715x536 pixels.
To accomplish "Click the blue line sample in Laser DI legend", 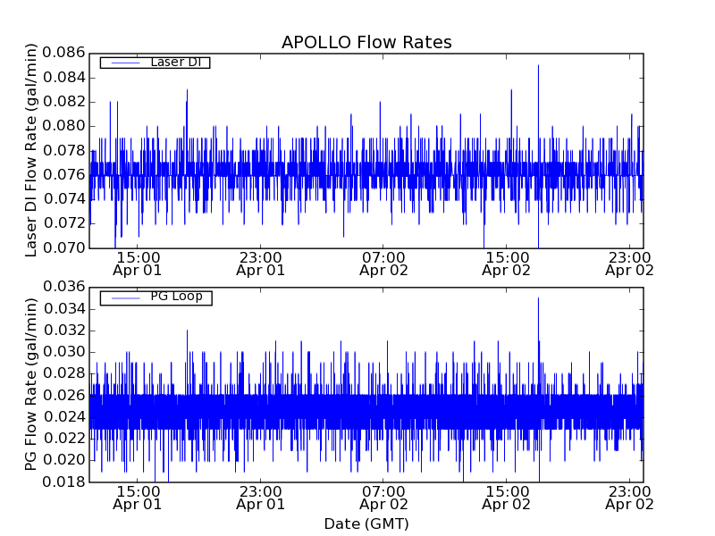I will [123, 63].
